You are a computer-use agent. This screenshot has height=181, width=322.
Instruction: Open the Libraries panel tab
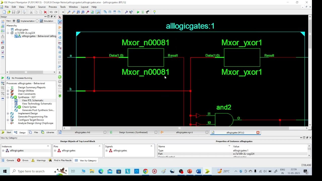[x=48, y=132]
